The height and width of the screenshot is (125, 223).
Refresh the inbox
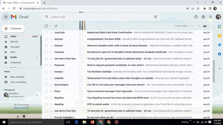(x=56, y=26)
